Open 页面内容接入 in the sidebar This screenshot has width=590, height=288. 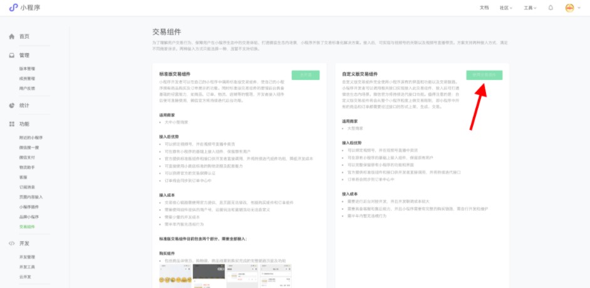click(31, 197)
